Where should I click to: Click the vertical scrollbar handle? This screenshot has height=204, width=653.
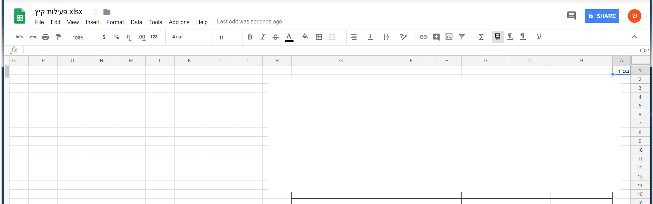(6, 72)
